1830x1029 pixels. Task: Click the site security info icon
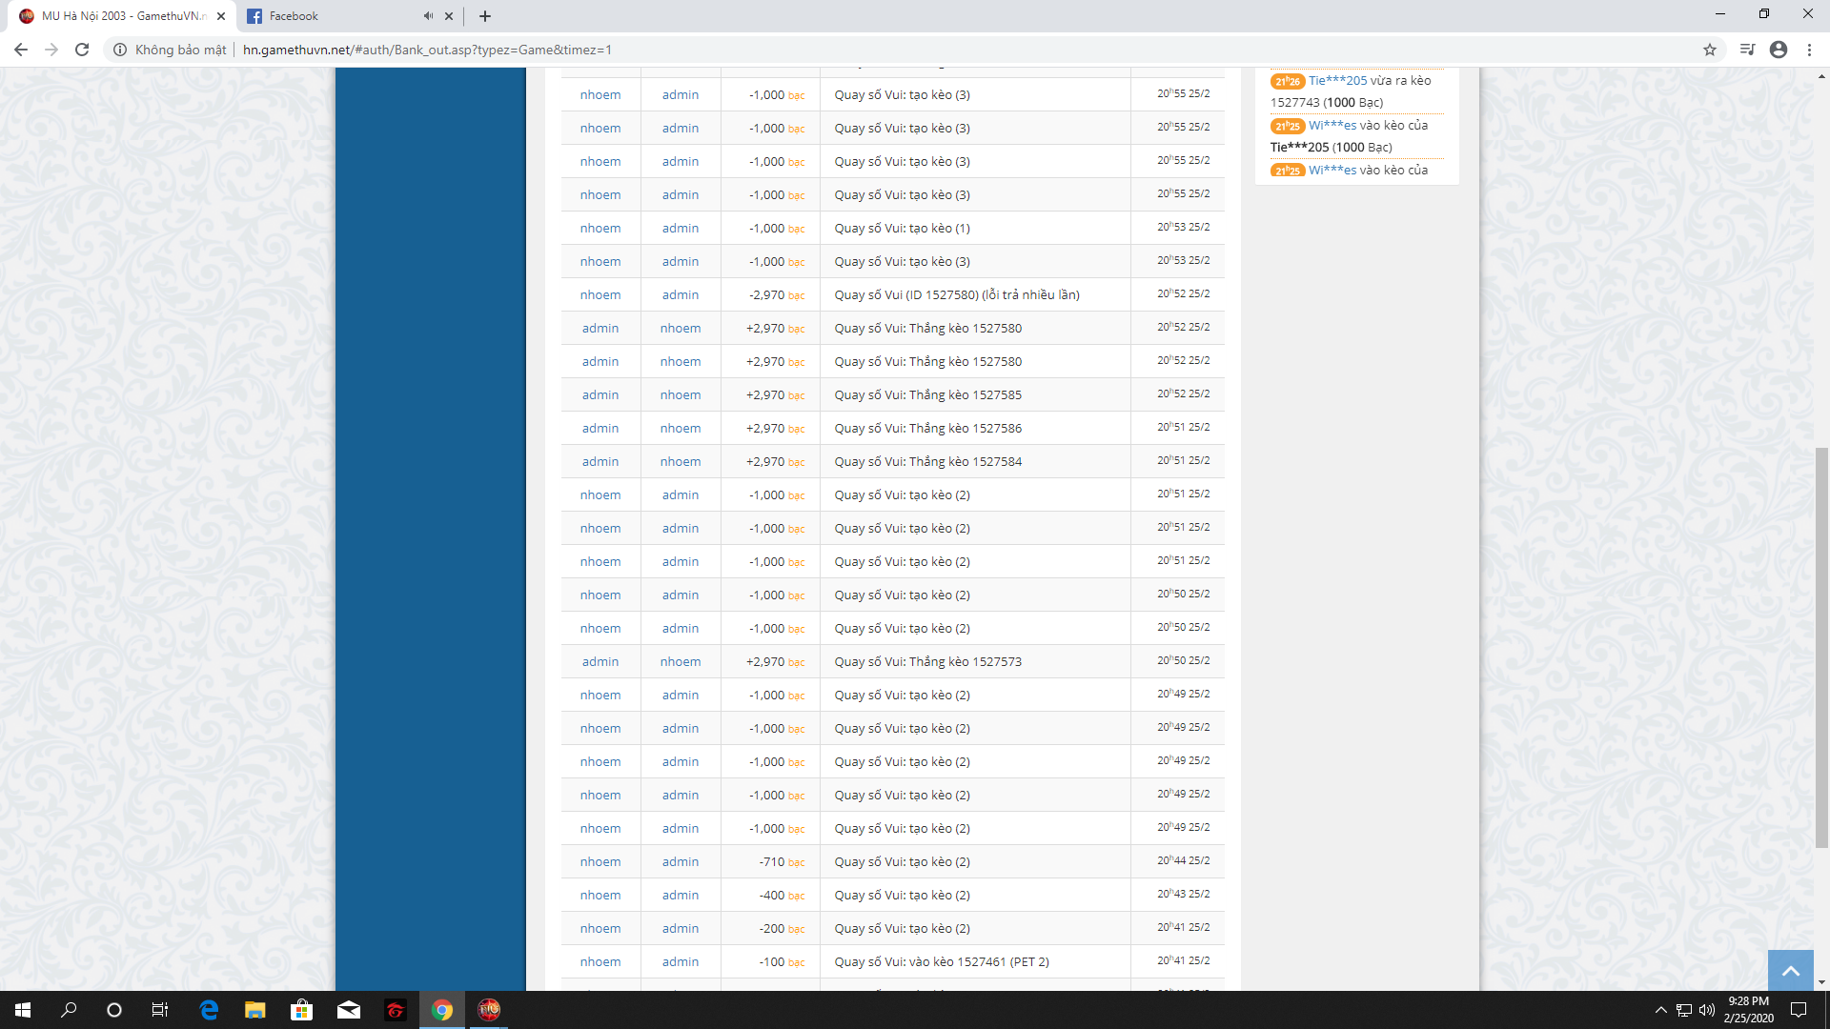pos(120,50)
